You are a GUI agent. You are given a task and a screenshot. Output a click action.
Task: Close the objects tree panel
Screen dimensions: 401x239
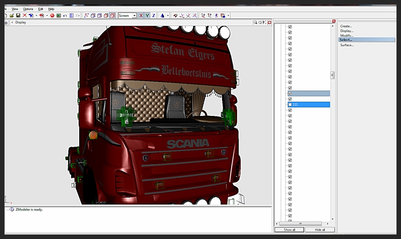pos(334,21)
